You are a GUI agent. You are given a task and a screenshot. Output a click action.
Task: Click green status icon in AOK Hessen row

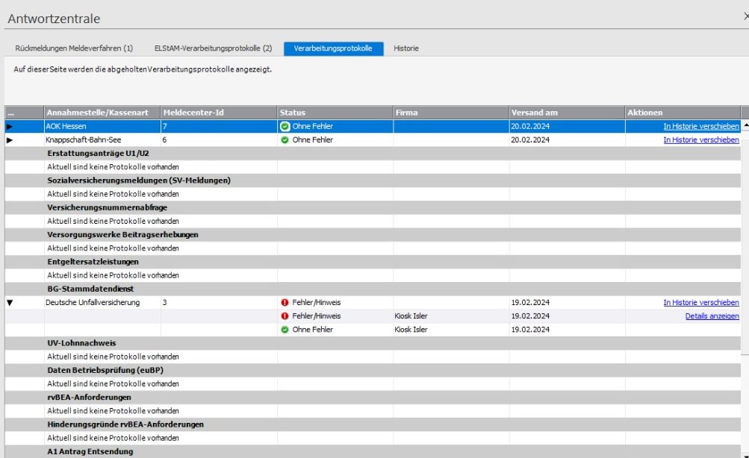[285, 126]
